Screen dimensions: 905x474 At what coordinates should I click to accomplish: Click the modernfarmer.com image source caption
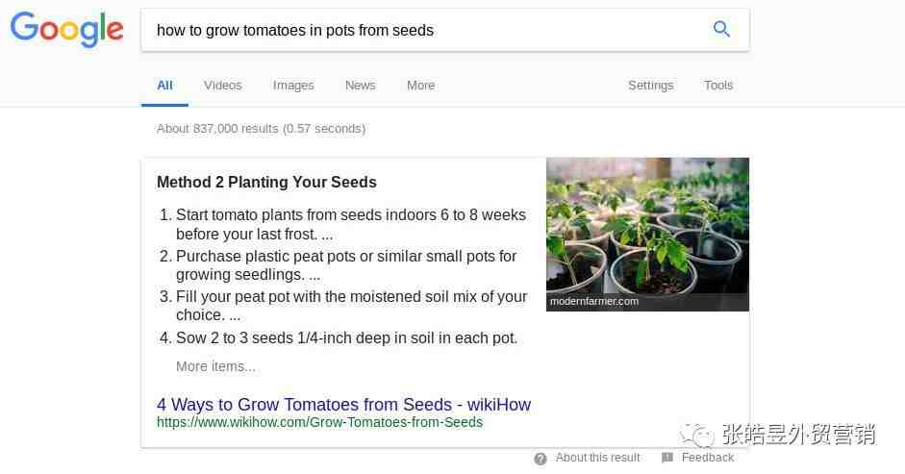594,301
